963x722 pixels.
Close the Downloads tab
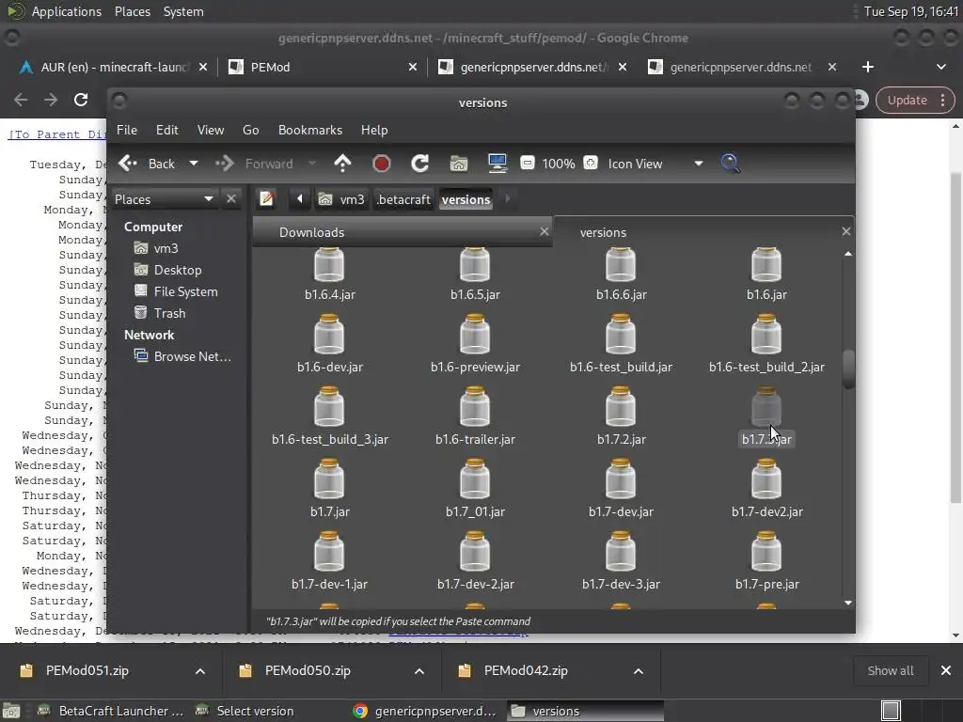[545, 231]
